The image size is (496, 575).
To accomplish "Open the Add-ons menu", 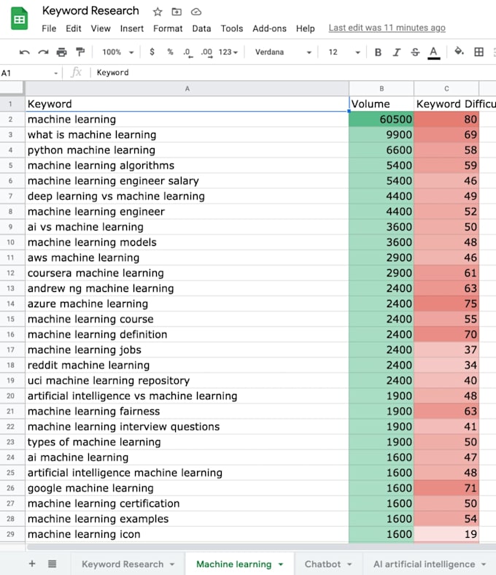I will click(269, 28).
